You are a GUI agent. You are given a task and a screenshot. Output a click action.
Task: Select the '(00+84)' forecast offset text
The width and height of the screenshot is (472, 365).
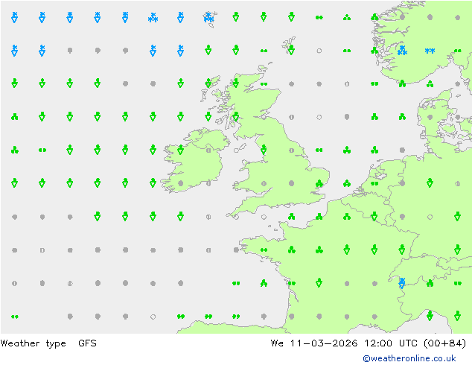click(x=444, y=343)
